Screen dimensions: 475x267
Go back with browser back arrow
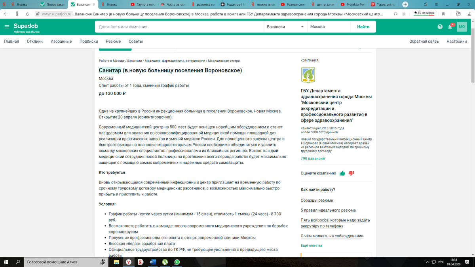[x=6, y=13]
